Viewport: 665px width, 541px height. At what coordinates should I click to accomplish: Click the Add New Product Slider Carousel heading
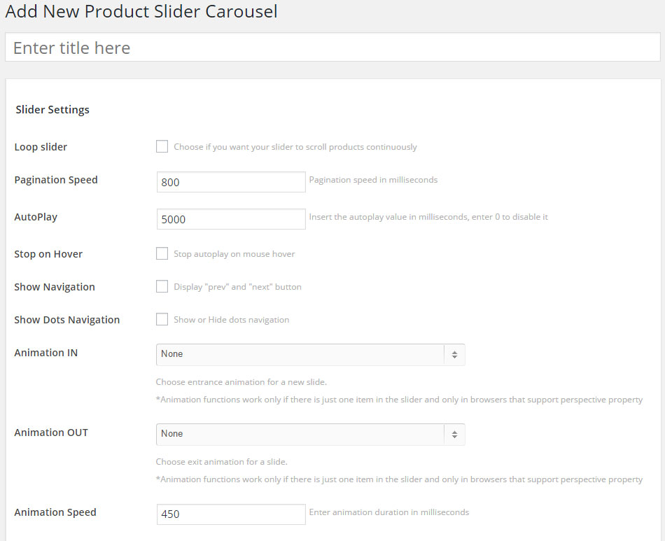(141, 12)
